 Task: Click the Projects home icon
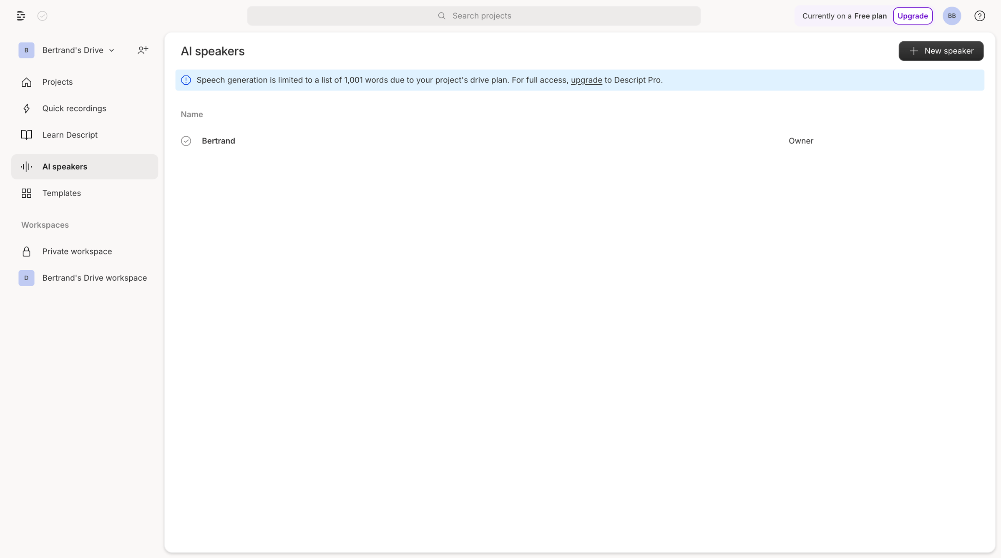26,82
